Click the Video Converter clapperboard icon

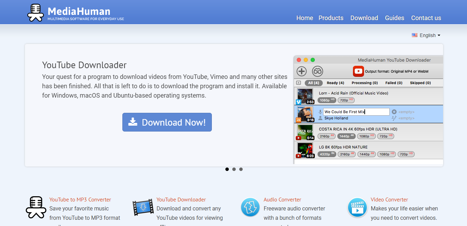357,207
